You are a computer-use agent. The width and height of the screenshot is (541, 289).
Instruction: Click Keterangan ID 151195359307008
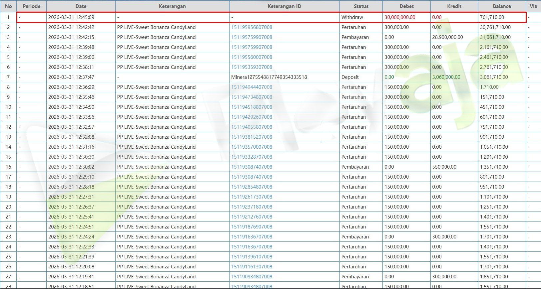pos(252,67)
